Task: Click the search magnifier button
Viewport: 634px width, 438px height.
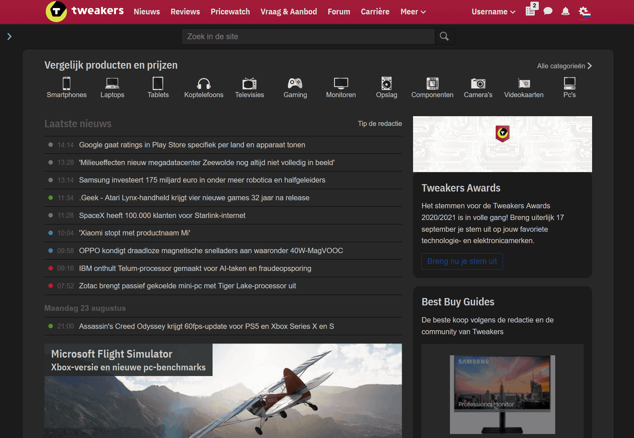Action: pos(445,36)
